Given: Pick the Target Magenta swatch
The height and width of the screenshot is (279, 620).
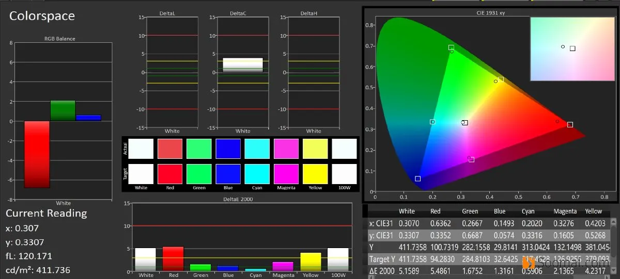Looking at the screenshot, I should click(x=286, y=174).
